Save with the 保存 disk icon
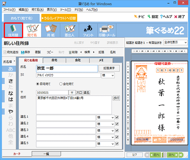 point(25,52)
